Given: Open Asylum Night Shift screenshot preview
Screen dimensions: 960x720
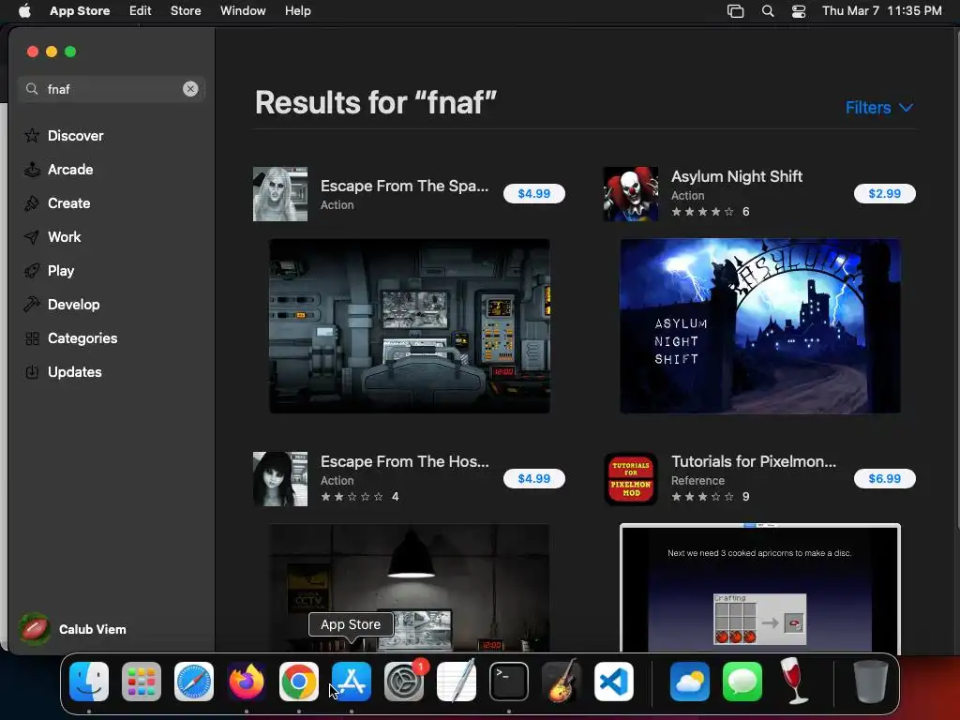Looking at the screenshot, I should pyautogui.click(x=759, y=325).
